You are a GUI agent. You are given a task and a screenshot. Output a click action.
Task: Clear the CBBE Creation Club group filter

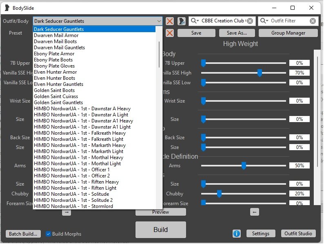tap(250, 21)
